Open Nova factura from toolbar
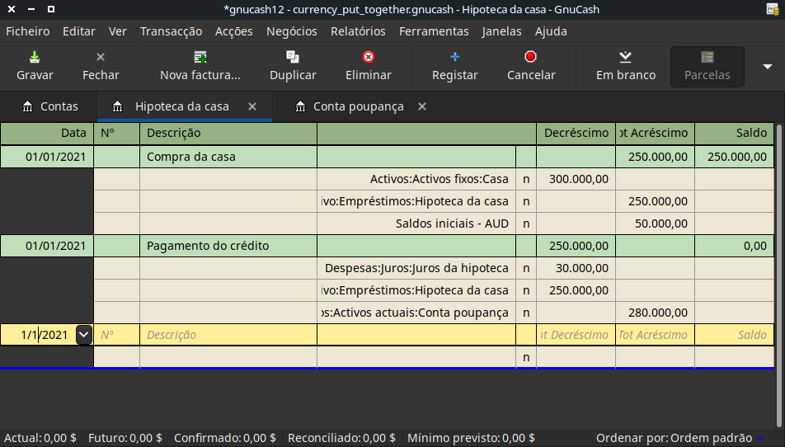The image size is (785, 447). click(x=200, y=58)
